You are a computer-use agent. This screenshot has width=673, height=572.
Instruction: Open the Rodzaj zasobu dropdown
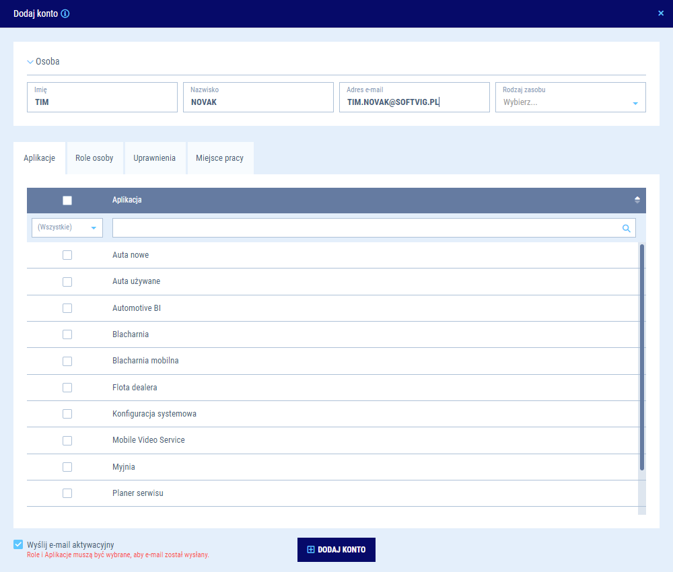point(635,103)
